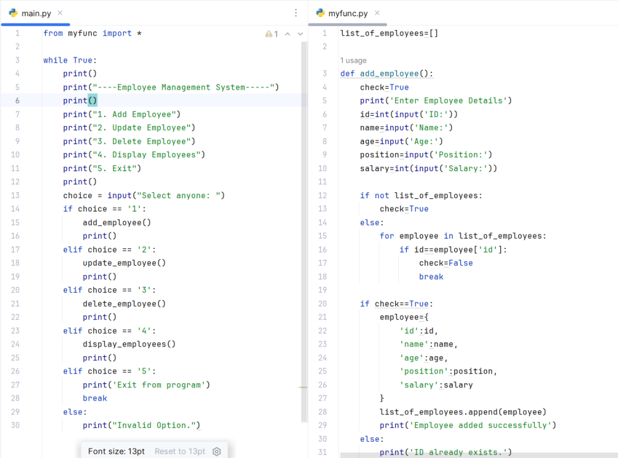Close the myfunc.py tab
Viewport: 618px width, 458px height.
pyautogui.click(x=377, y=13)
